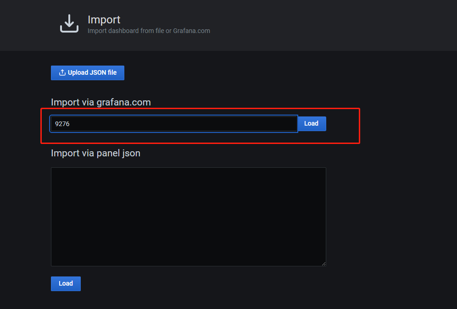
Task: Click the 'Import via panel json' heading
Action: 95,153
